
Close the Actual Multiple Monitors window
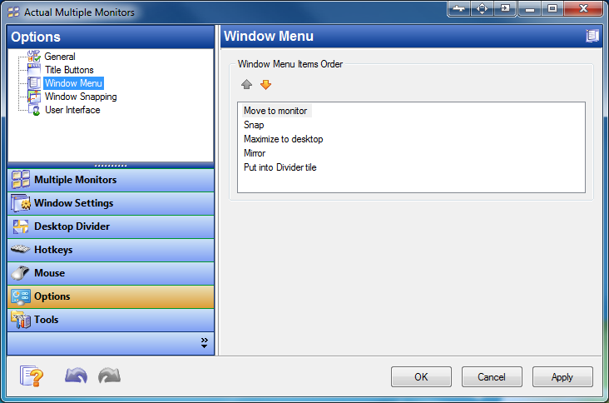[583, 8]
